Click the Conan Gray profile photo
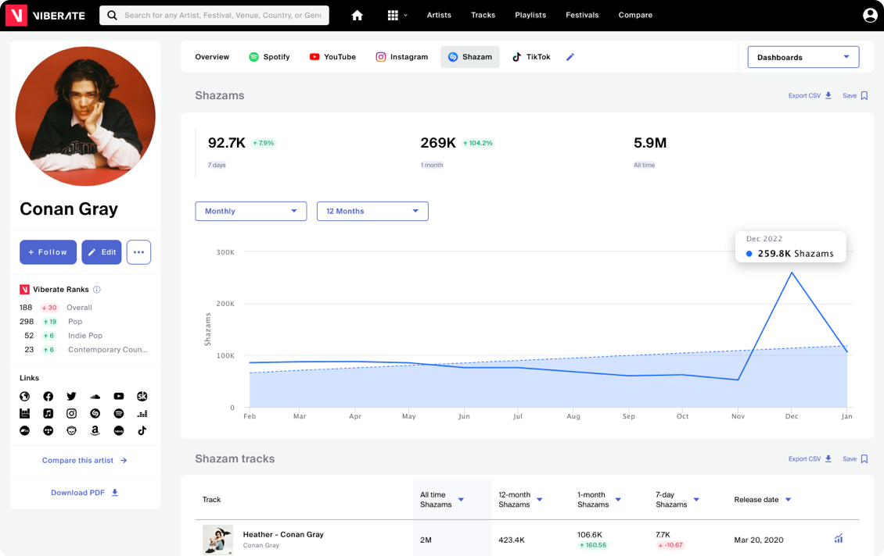Image resolution: width=884 pixels, height=556 pixels. 85,116
